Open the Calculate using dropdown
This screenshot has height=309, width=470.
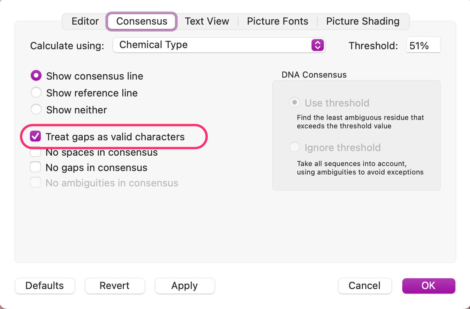[x=219, y=45]
